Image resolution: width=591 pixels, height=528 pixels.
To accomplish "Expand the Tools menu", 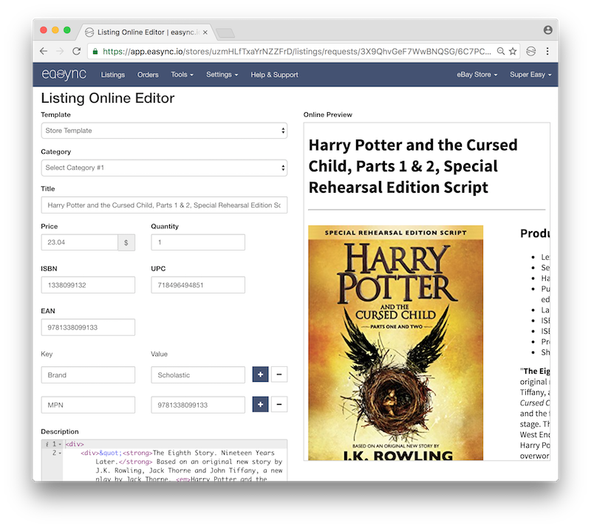I will [182, 75].
